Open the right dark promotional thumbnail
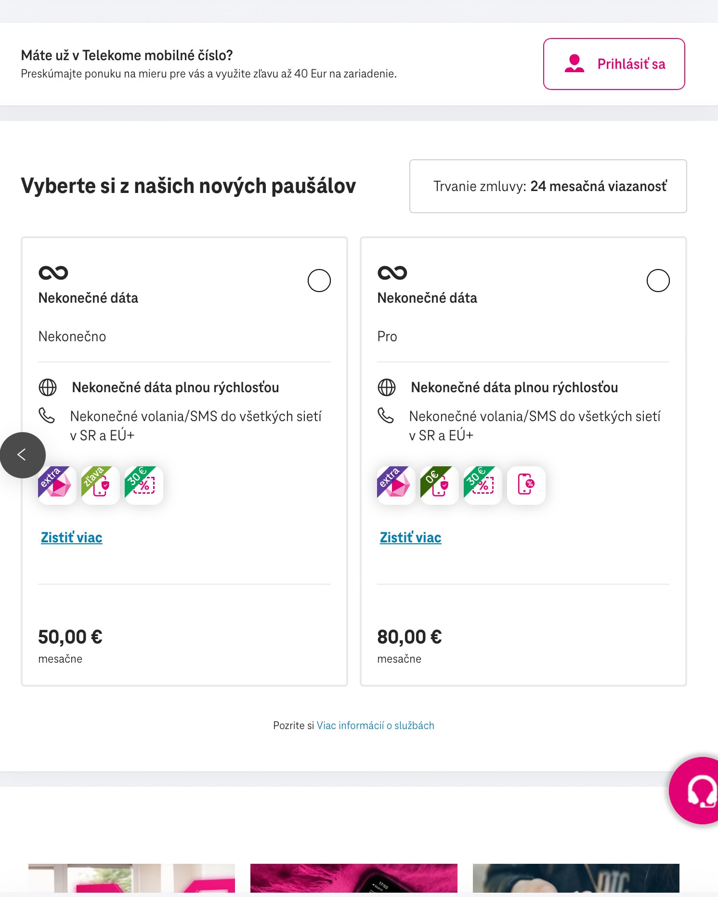The height and width of the screenshot is (897, 718). [576, 878]
